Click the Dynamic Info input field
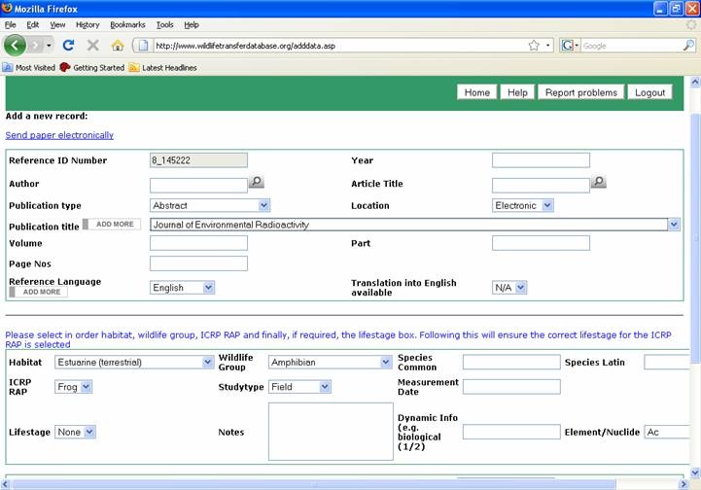701x490 pixels. (x=511, y=432)
